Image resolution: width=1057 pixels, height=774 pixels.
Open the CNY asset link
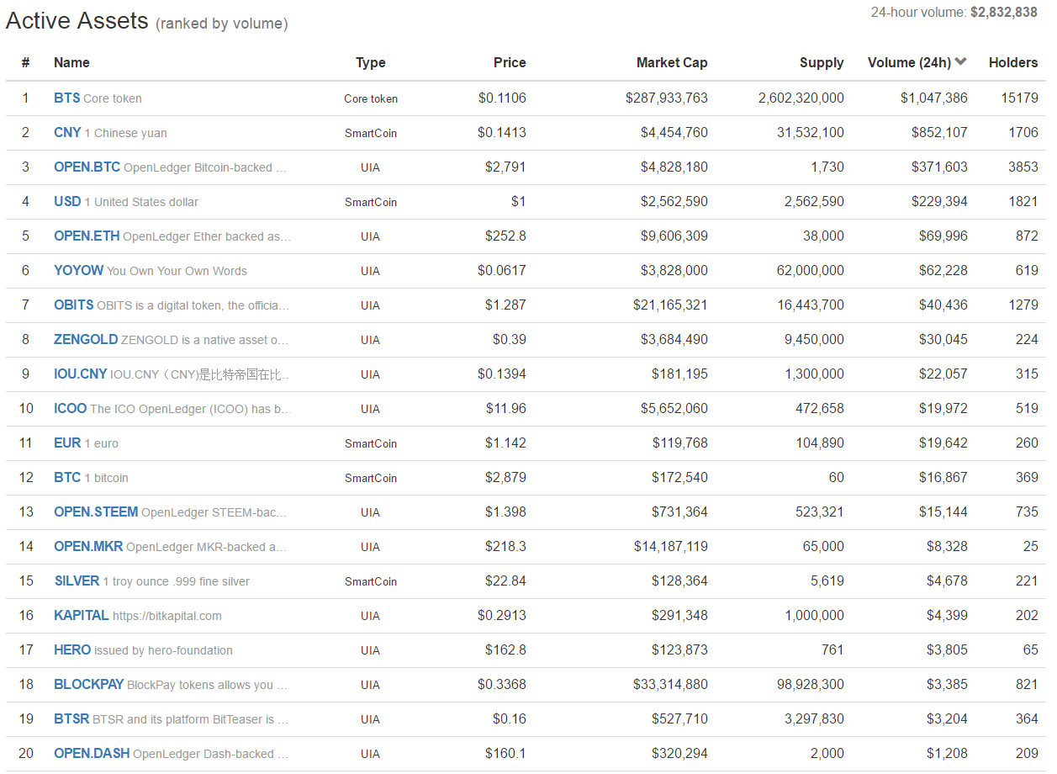point(67,133)
